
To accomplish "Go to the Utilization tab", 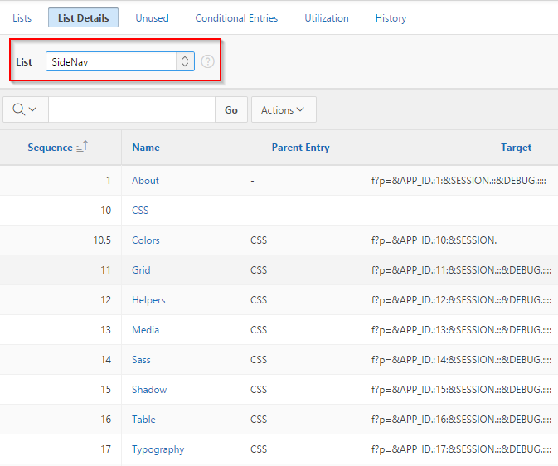I will click(327, 18).
